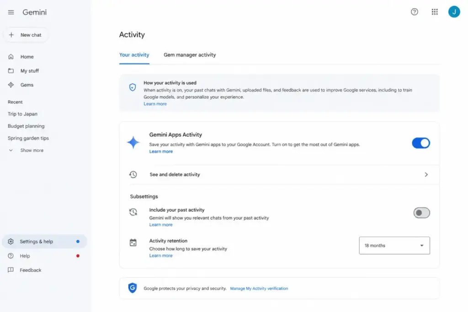Open the Spring garden tips chat
Viewport: 468px width, 312px height.
click(28, 138)
